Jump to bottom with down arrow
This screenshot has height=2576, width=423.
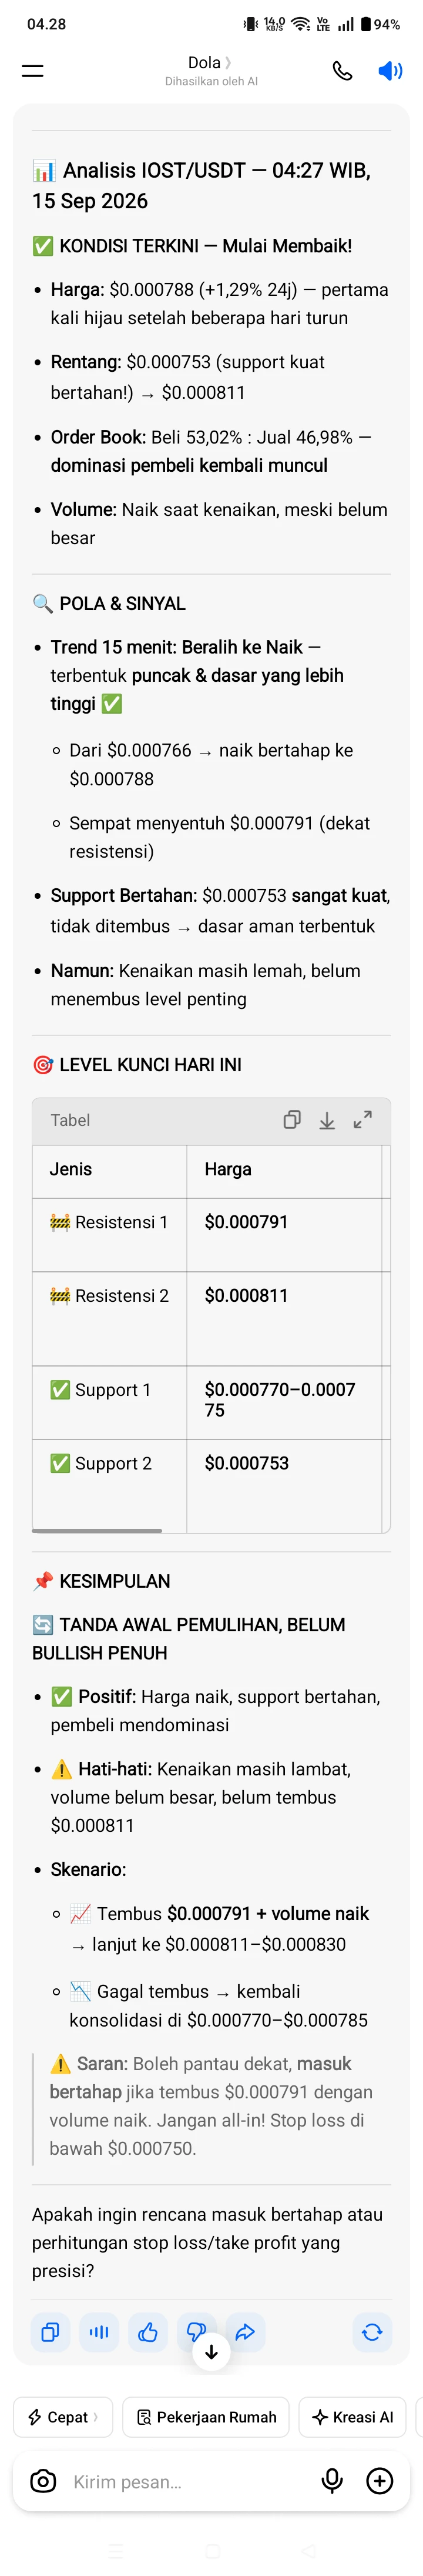coord(211,2353)
